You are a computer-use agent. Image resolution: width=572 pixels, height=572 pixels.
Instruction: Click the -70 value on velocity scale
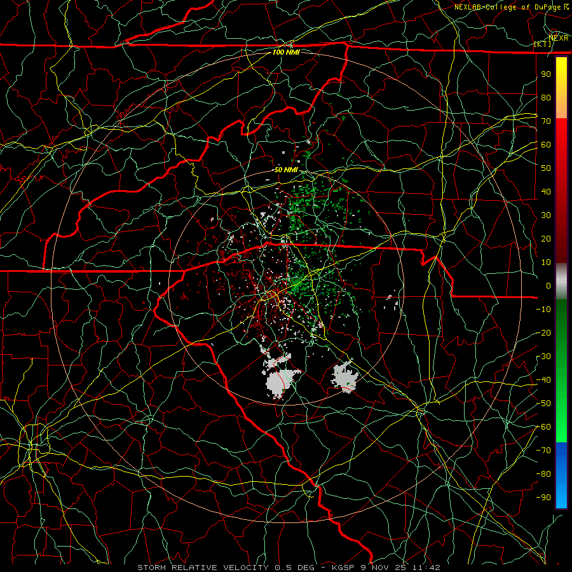pyautogui.click(x=543, y=451)
